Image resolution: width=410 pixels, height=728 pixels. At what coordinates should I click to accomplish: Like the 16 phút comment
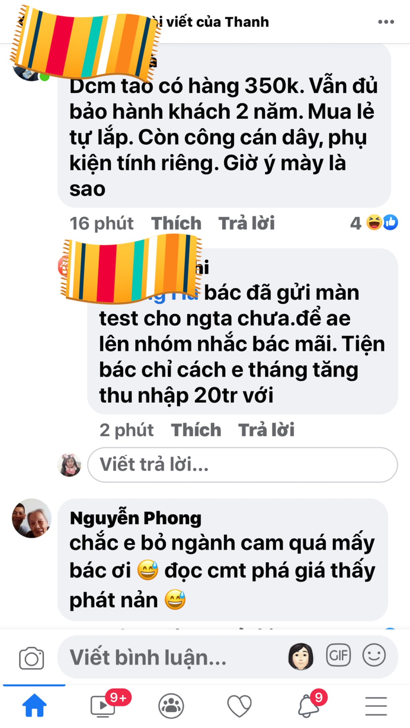click(176, 223)
